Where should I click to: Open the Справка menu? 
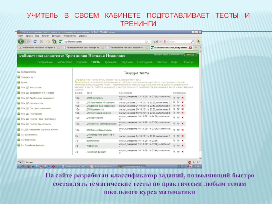pyautogui.click(x=83, y=36)
